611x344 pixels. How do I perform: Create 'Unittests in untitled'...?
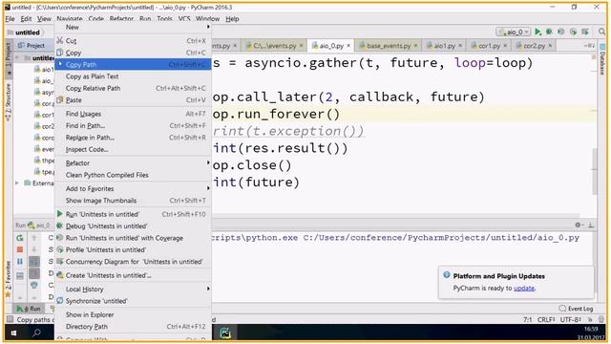tap(133, 275)
